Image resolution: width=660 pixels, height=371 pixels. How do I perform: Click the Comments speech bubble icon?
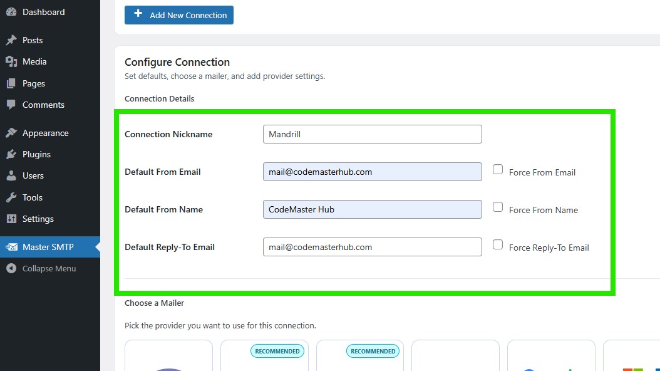pyautogui.click(x=11, y=105)
